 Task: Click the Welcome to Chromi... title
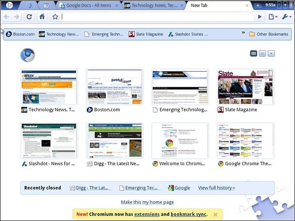pyautogui.click(x=182, y=163)
